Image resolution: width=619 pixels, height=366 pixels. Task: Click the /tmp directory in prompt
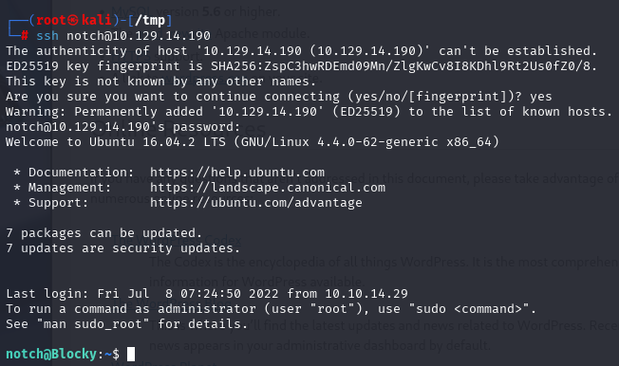click(x=150, y=20)
